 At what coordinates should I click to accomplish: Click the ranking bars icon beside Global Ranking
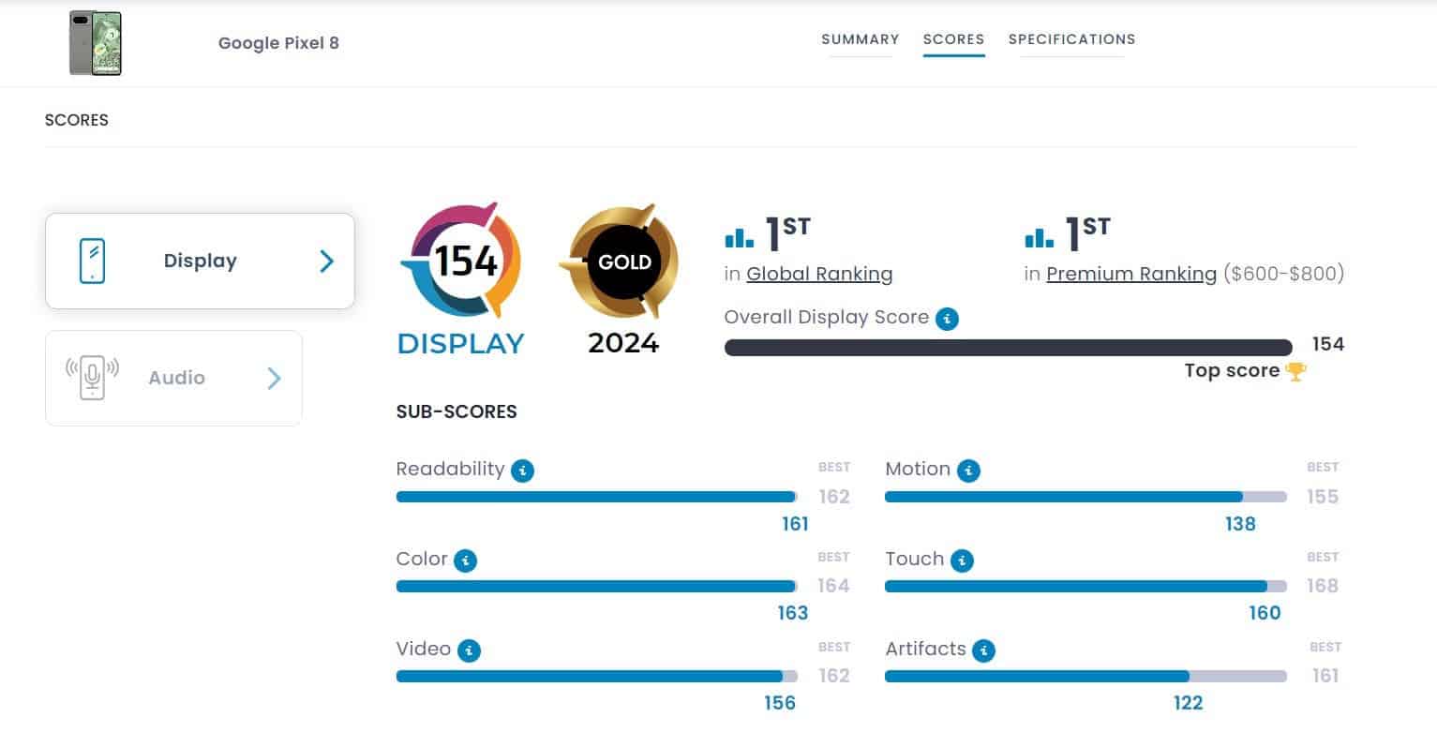click(x=740, y=237)
